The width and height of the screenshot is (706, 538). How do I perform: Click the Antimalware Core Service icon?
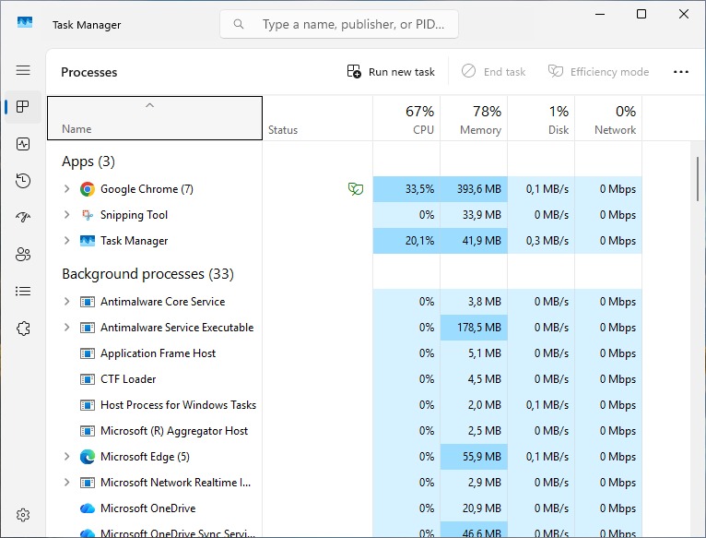[x=88, y=302]
